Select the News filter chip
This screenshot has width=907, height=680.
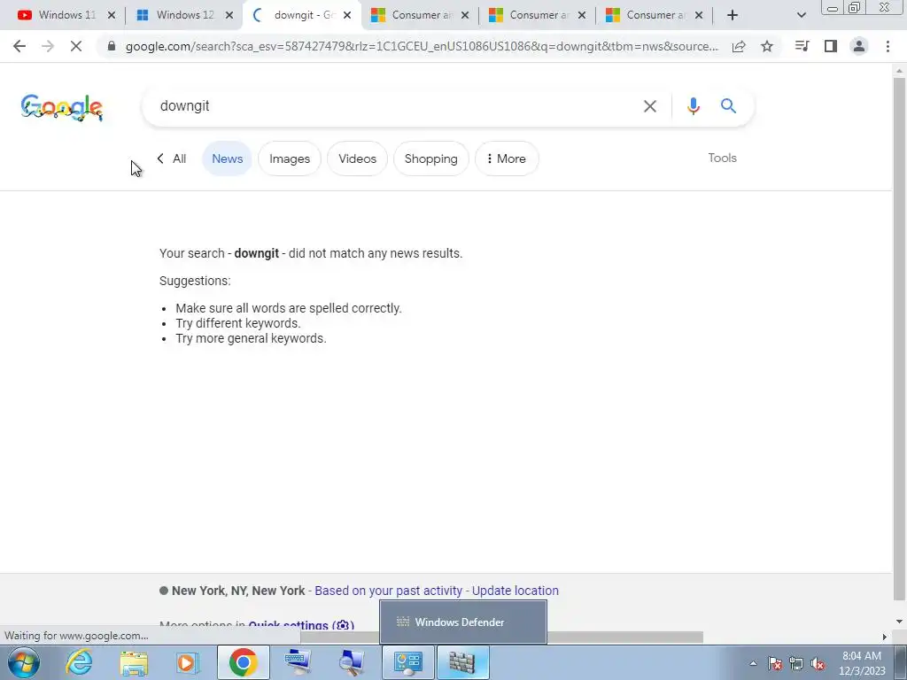point(227,158)
